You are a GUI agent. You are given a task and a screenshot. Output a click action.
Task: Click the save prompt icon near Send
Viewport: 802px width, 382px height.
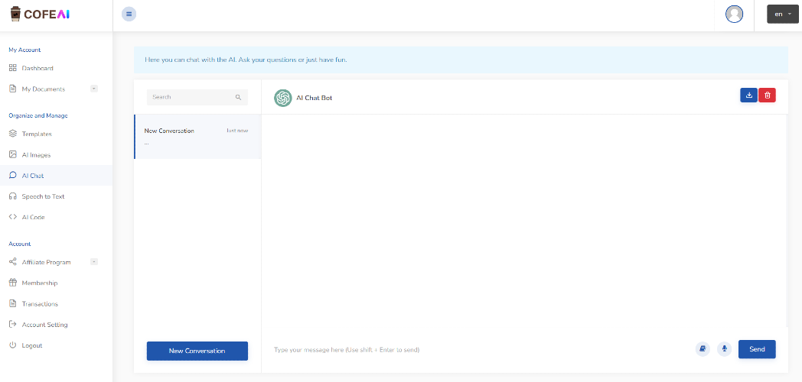click(x=703, y=349)
